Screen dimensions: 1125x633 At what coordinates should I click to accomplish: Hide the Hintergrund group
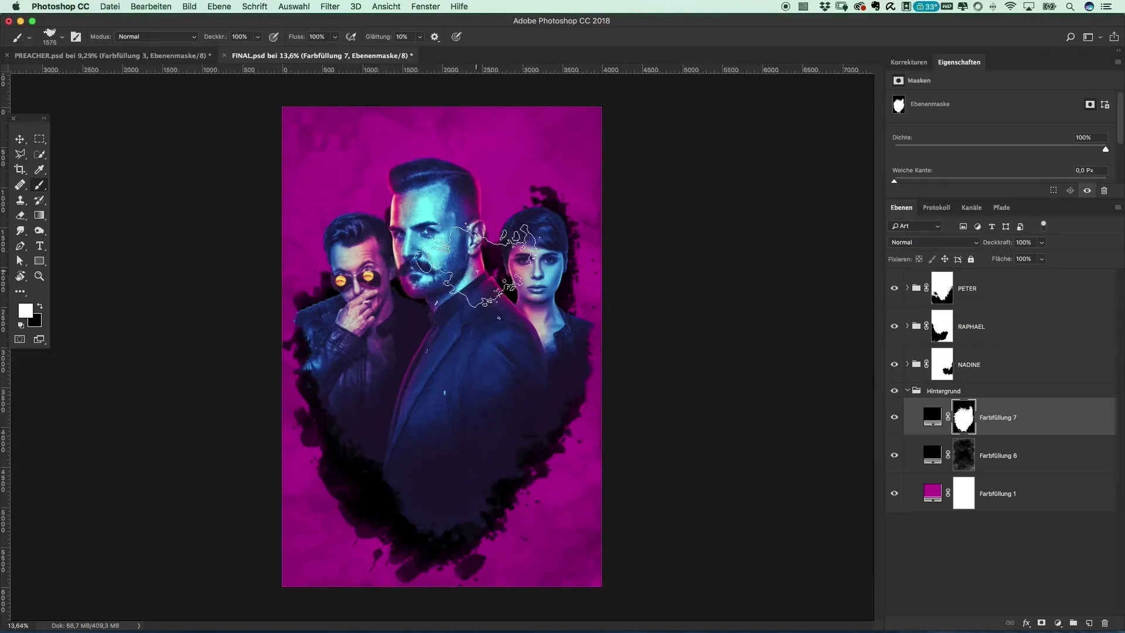(x=894, y=391)
